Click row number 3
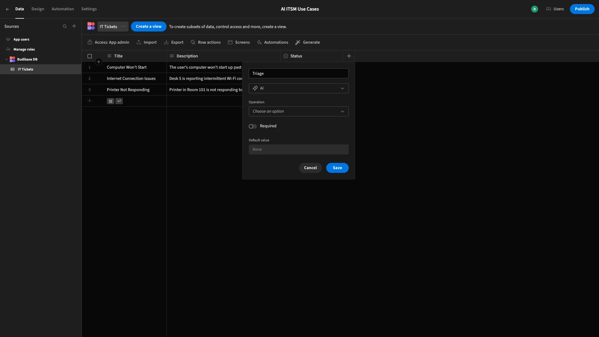Viewport: 599px width, 337px height. (89, 90)
